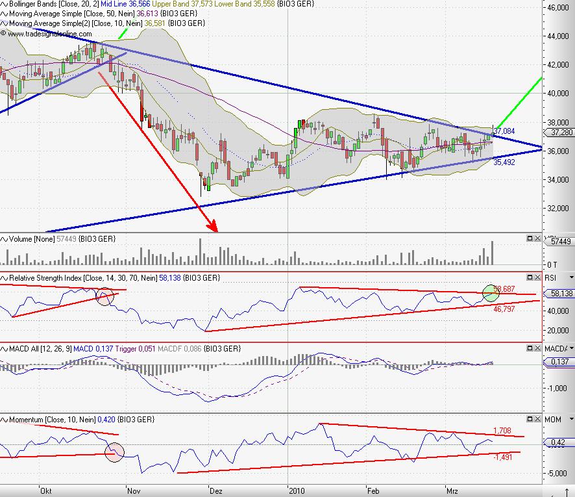Close the Momentum panel
The width and height of the screenshot is (575, 497).
538,419
